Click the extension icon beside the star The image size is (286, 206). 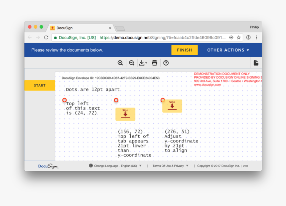(248, 37)
